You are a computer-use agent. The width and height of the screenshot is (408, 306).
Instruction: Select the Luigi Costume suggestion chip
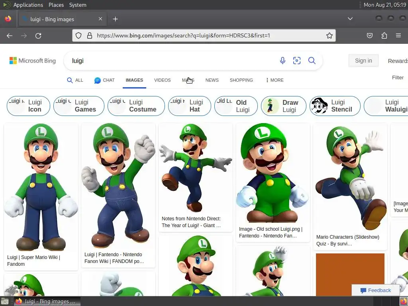pos(136,106)
